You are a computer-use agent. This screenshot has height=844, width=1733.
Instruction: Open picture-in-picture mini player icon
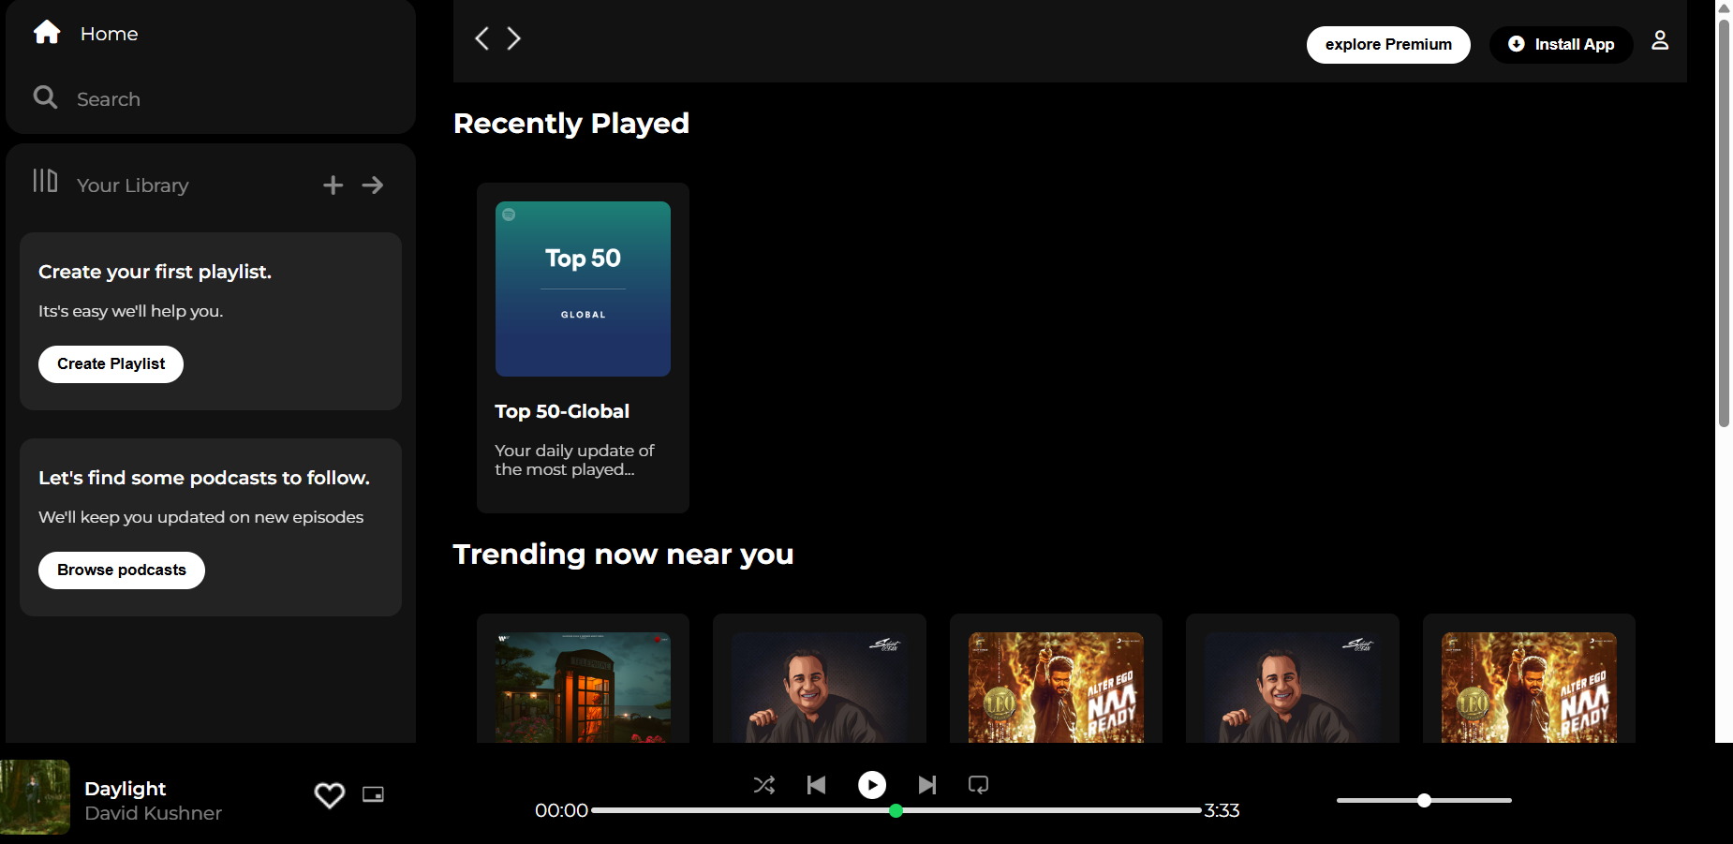[x=373, y=794]
